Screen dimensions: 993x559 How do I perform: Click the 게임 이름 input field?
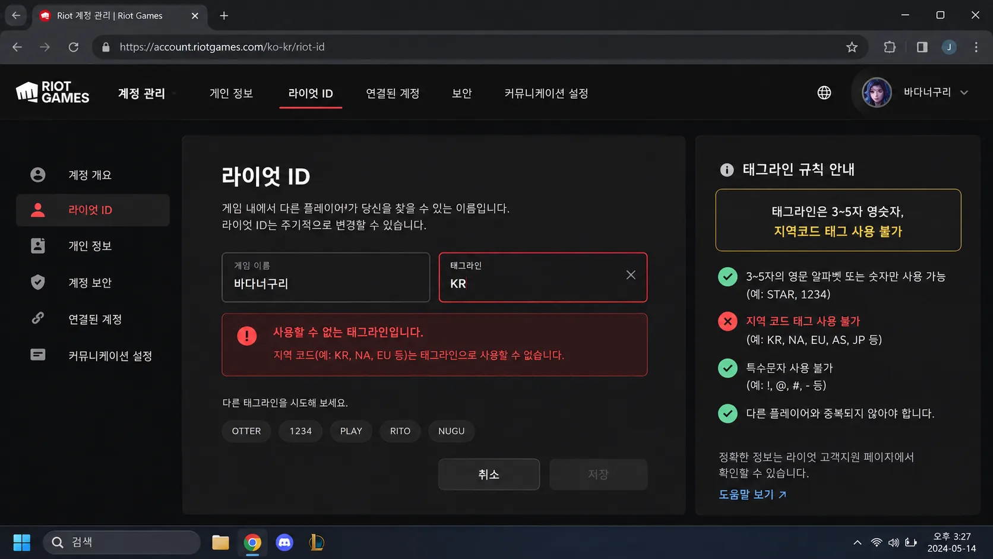click(325, 277)
